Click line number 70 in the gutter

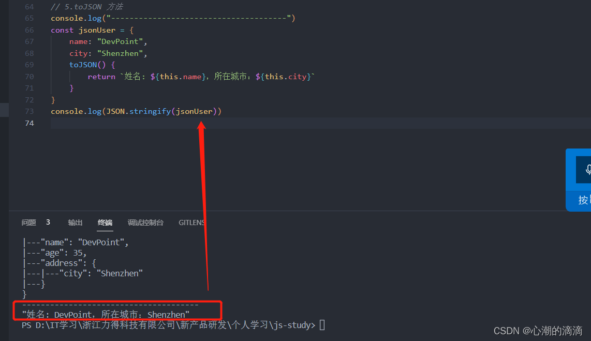29,77
